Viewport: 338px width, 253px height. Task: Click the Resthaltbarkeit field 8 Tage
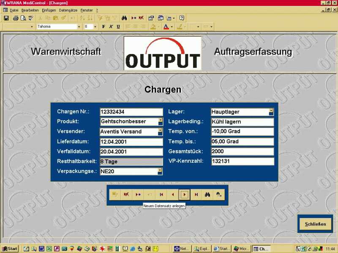click(131, 161)
